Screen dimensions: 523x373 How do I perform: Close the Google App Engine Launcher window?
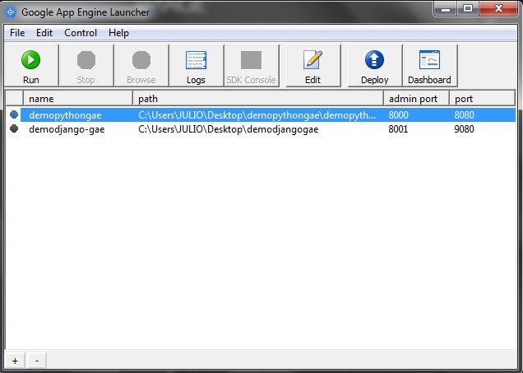pyautogui.click(x=498, y=9)
